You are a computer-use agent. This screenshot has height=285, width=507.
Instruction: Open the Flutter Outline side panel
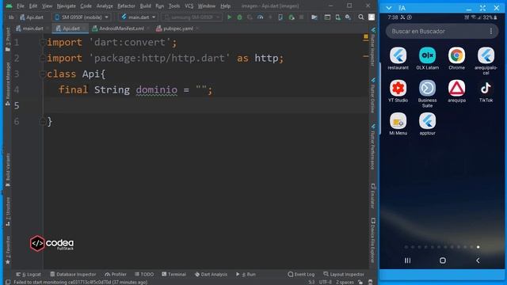[x=373, y=95]
